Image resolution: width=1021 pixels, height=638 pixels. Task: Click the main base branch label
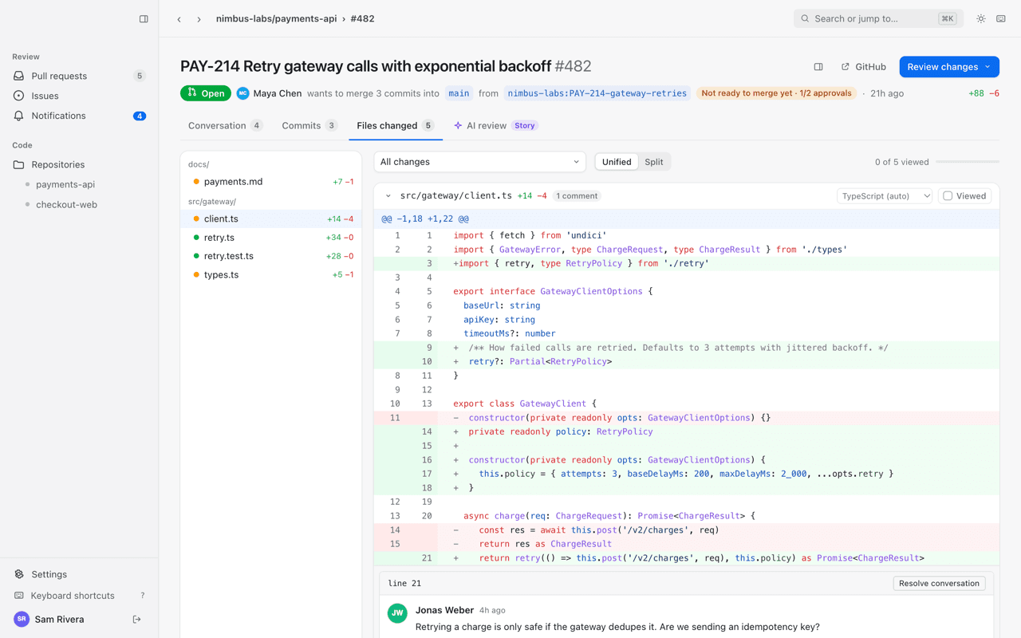click(459, 93)
